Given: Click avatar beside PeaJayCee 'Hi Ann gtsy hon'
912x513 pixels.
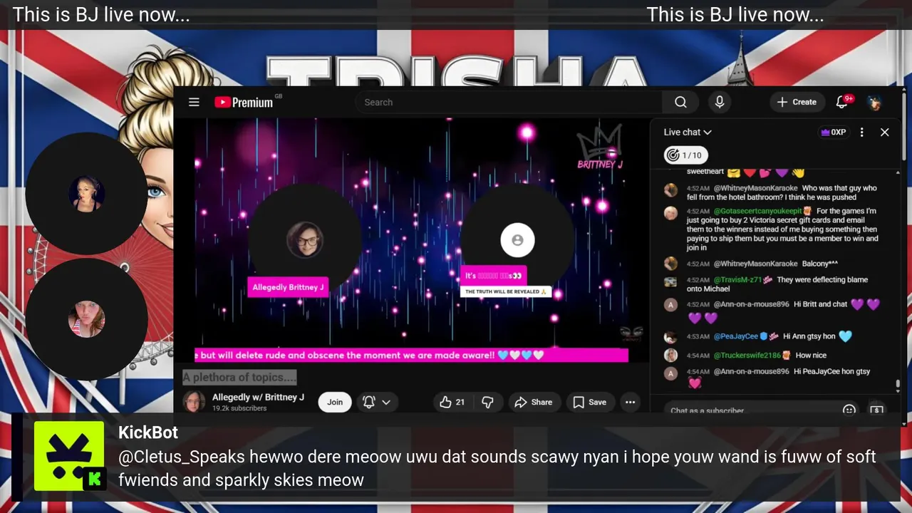Looking at the screenshot, I should point(670,337).
